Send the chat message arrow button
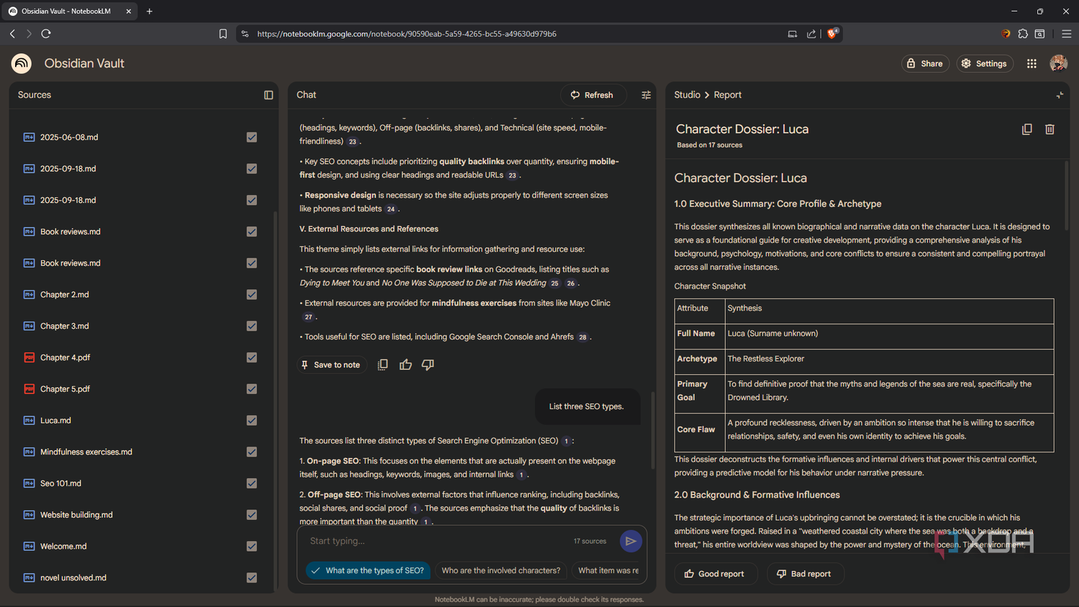Image resolution: width=1079 pixels, height=607 pixels. [630, 541]
